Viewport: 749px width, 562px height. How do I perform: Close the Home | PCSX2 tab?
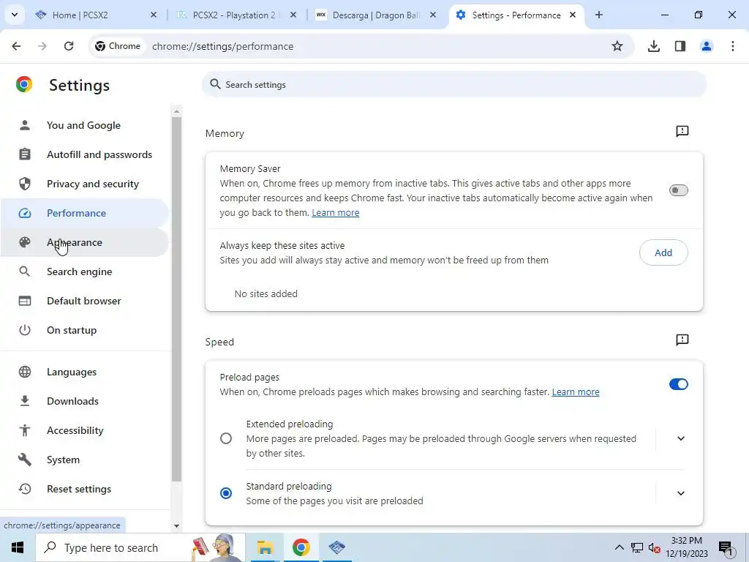point(154,15)
